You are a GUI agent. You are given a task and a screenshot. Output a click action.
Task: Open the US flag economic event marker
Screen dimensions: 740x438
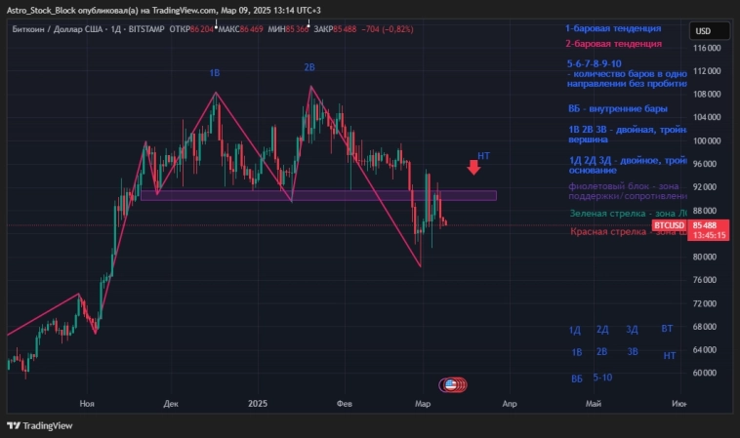click(451, 385)
